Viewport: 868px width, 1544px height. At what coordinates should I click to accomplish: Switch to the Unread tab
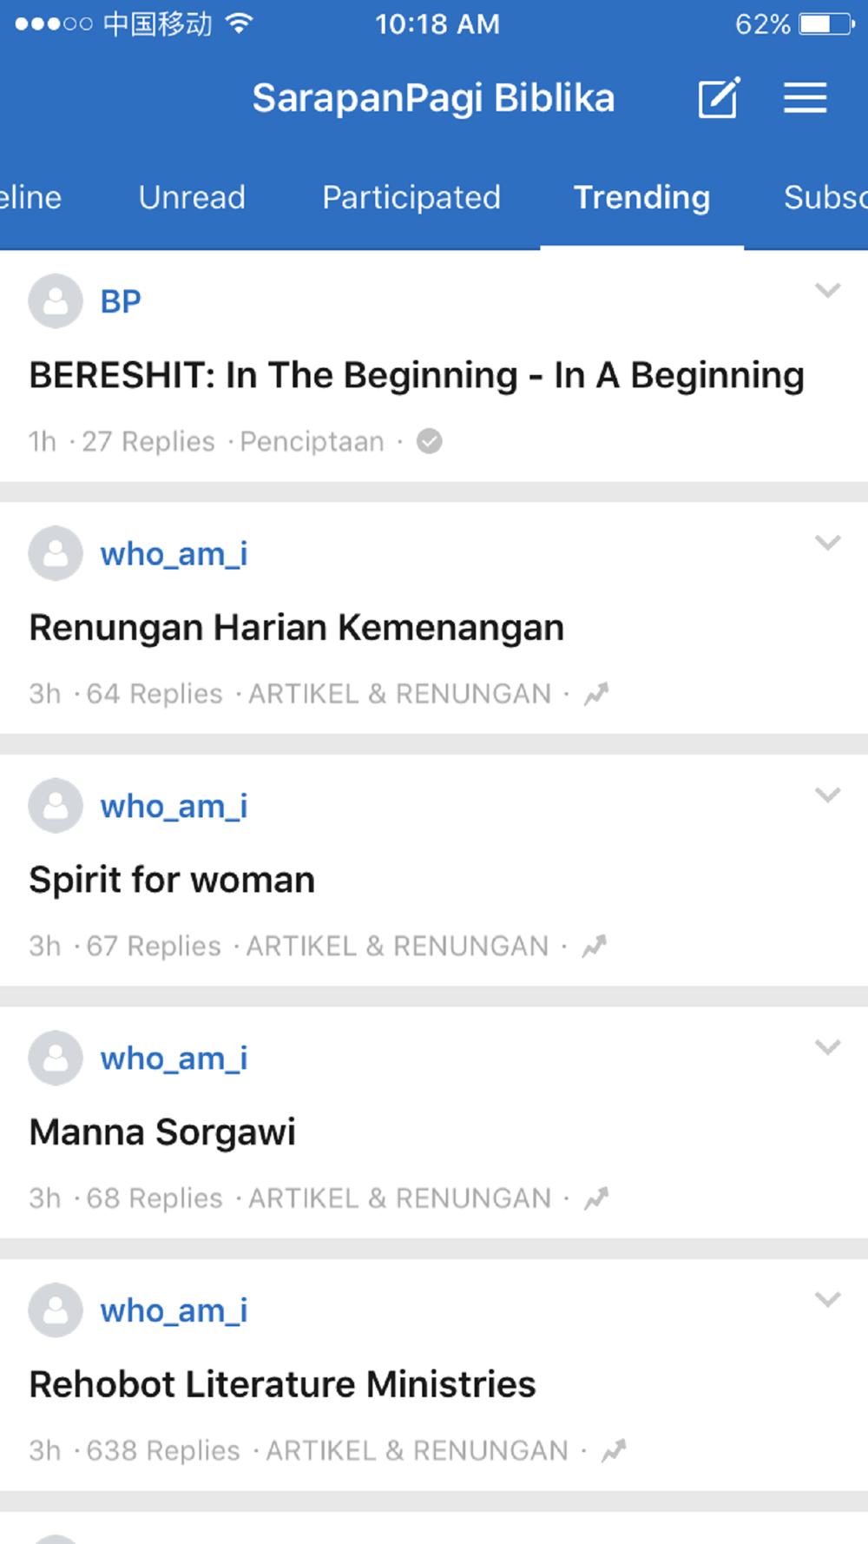(x=192, y=197)
